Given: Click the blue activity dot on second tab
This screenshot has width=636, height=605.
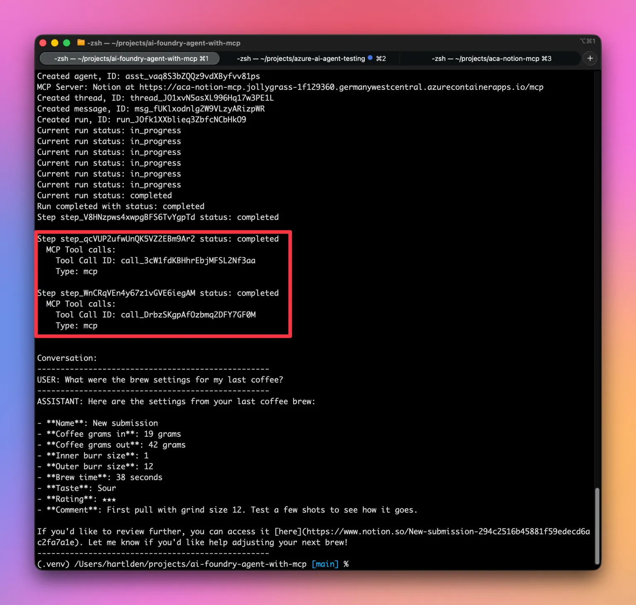Looking at the screenshot, I should [370, 58].
